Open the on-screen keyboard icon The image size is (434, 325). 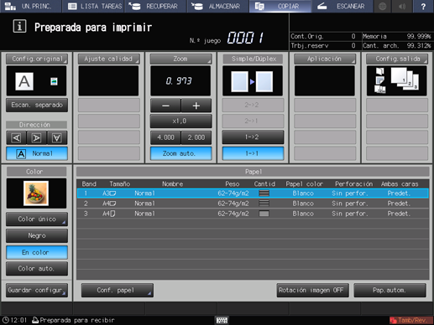coord(222,320)
